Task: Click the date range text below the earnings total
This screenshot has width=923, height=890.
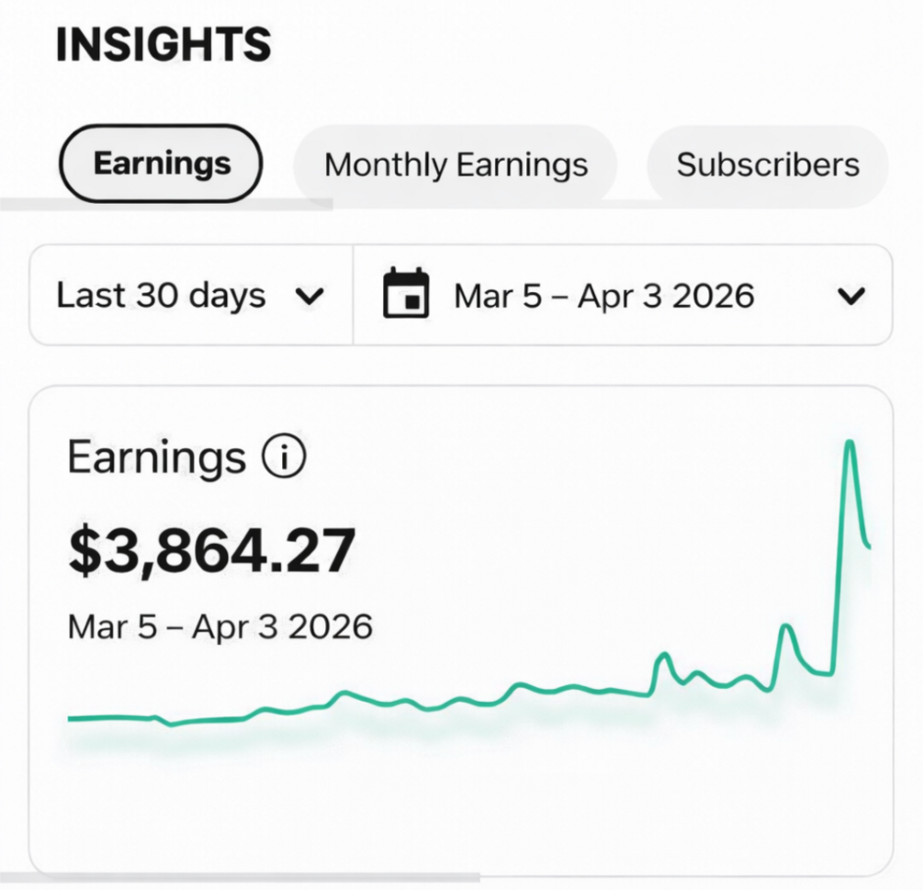Action: (220, 626)
